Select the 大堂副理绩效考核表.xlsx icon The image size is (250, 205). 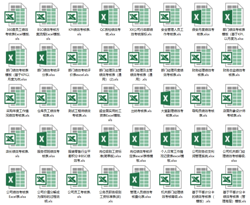(170, 96)
